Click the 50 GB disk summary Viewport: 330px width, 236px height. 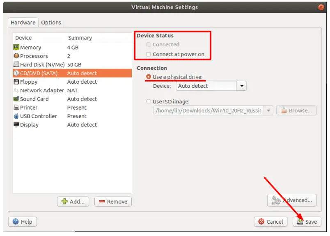pos(74,64)
